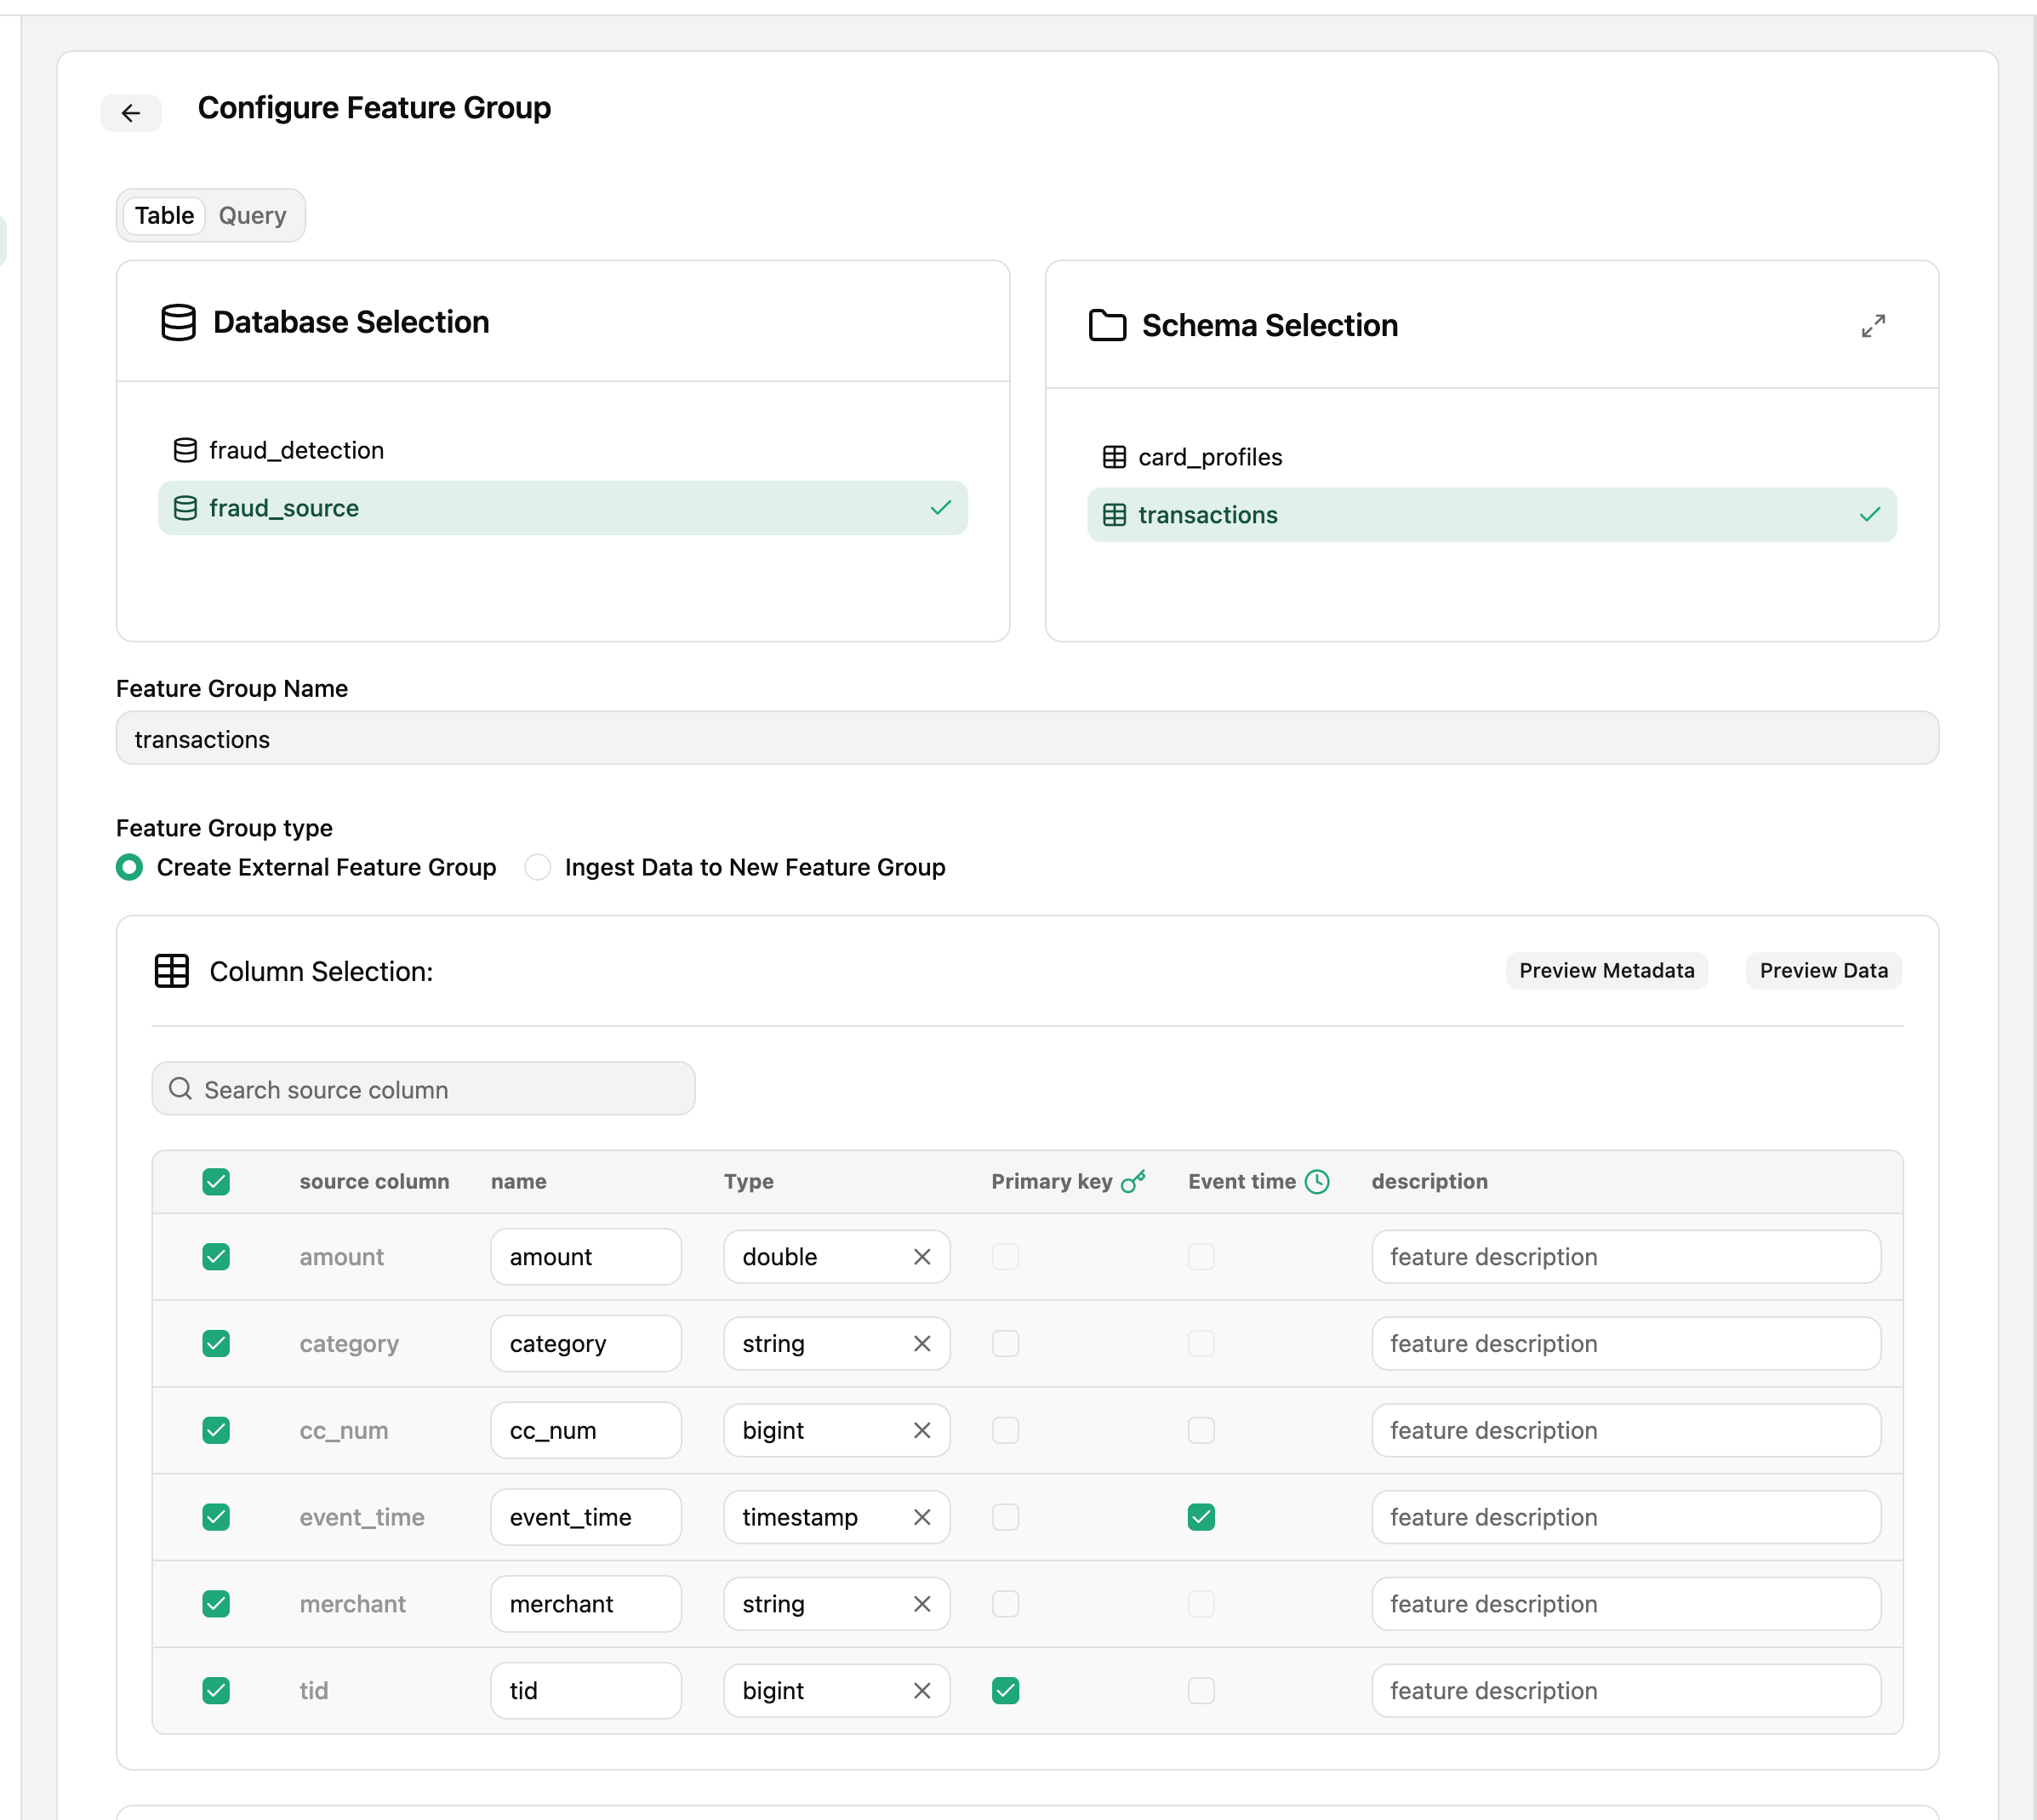Click the event_time feature description field

pos(1626,1518)
